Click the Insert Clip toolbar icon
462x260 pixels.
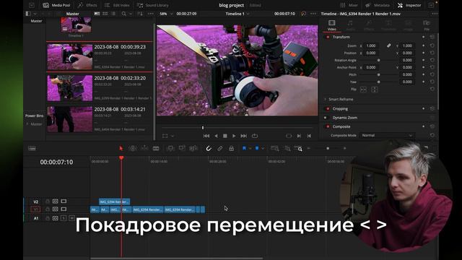point(170,148)
